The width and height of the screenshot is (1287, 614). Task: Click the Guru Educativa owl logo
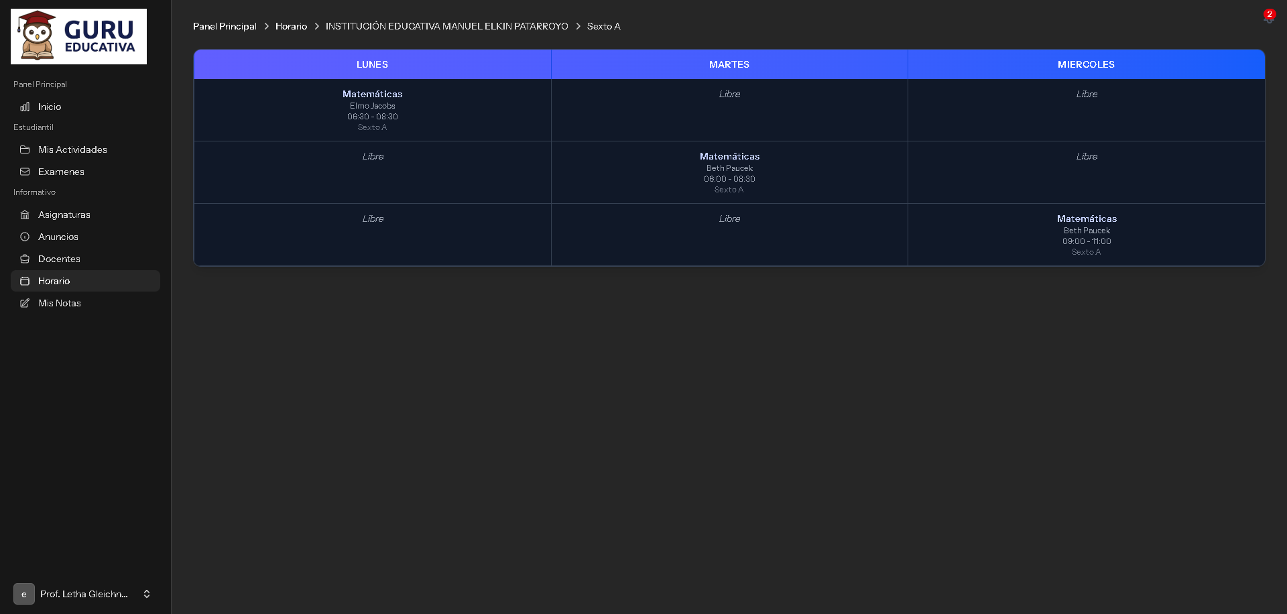[78, 36]
